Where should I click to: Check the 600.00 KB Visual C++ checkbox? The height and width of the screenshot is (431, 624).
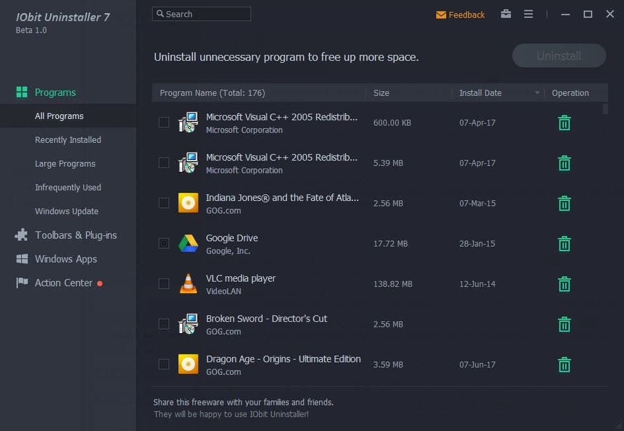[163, 122]
